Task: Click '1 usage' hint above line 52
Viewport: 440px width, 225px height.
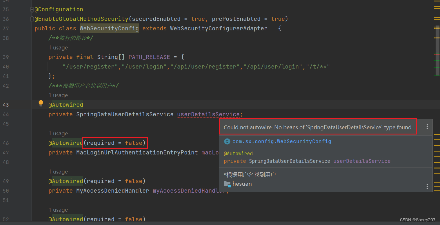Action: point(58,210)
